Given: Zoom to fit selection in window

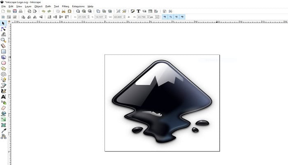Looking at the screenshot, I should (x=78, y=11).
